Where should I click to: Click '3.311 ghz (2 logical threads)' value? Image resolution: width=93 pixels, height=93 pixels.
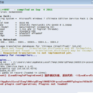point(39,29)
